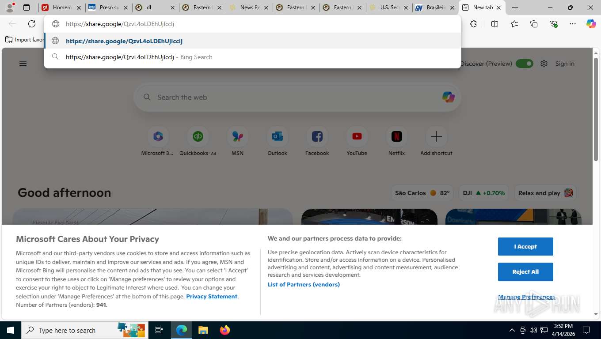Screen dimensions: 601x339
Task: Launch Firefox from the taskbar
Action: pyautogui.click(x=225, y=330)
